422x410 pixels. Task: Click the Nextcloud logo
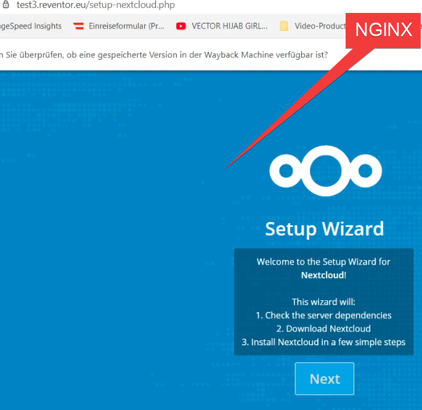click(325, 171)
